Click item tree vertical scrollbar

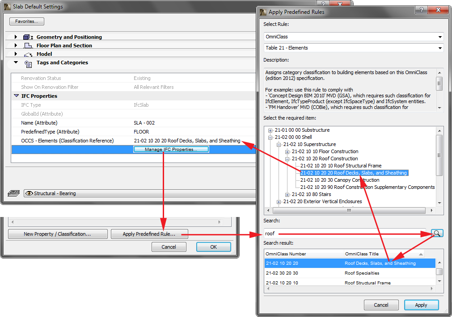tap(439, 167)
